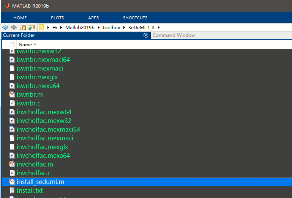Click the C source icon of invcholfac.c

coord(12,173)
